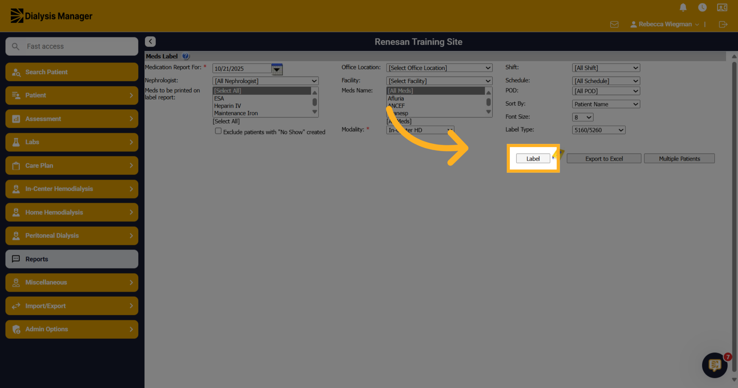The image size is (738, 388).
Task: Enable Exclude patients with No Show checkbox
Action: pyautogui.click(x=218, y=131)
